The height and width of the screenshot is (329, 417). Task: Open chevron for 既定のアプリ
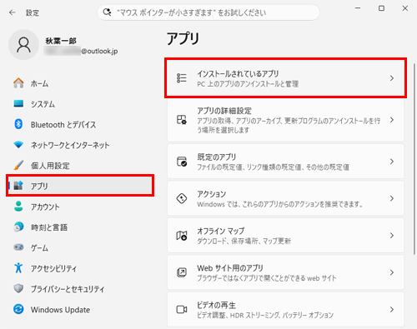click(392, 162)
